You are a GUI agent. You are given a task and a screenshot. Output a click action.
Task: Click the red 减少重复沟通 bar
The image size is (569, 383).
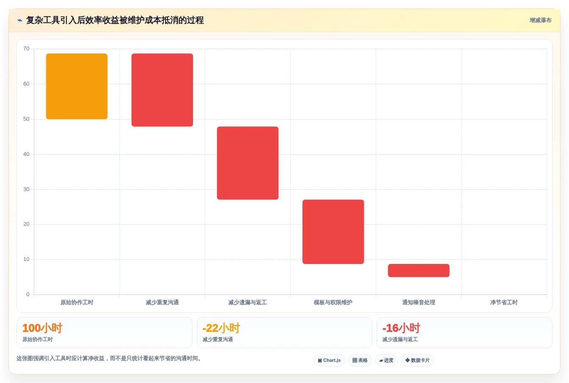162,90
